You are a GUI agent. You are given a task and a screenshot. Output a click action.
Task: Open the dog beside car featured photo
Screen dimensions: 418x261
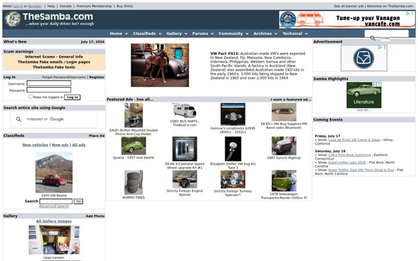point(160,65)
